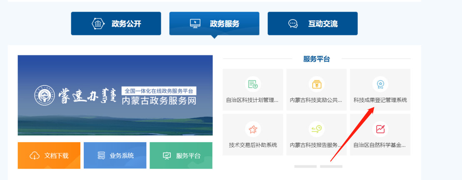Click the presentation board icon on green 服务平台
This screenshot has width=462, height=180.
[x=167, y=155]
